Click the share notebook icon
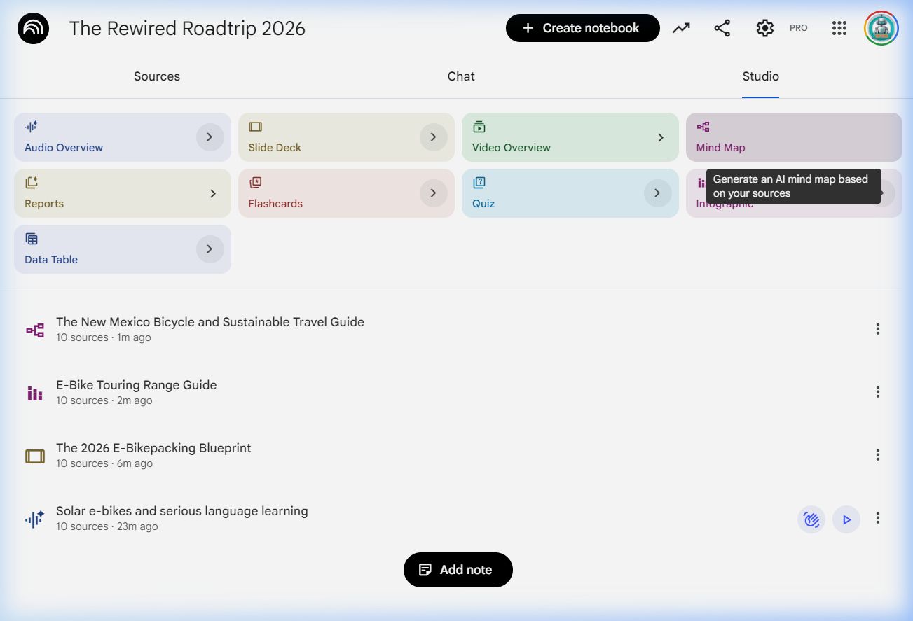The height and width of the screenshot is (621, 913). click(x=722, y=28)
